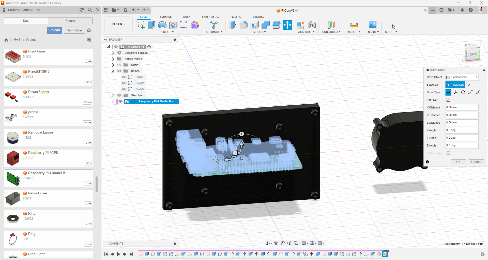Activate the PiCamV3 v1 root component radio

click(149, 47)
